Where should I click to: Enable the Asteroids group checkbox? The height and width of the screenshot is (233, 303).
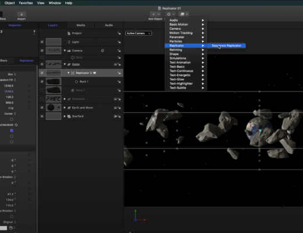click(x=42, y=99)
